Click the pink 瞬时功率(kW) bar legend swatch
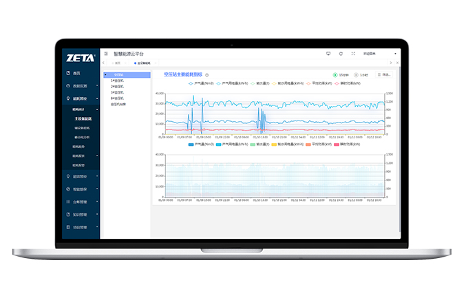This screenshot has height=287, width=466. pos(335,145)
